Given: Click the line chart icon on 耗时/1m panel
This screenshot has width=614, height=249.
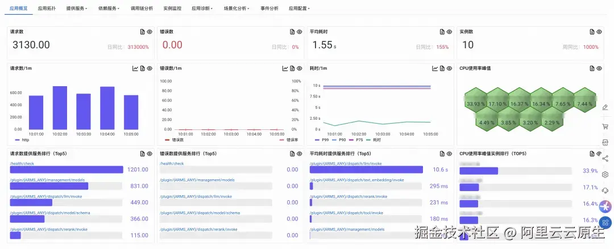Looking at the screenshot, I should pos(435,69).
